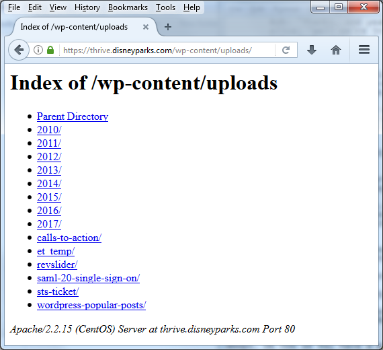This screenshot has height=350, width=383.
Task: Open the 2014/ folder link
Action: coord(49,184)
